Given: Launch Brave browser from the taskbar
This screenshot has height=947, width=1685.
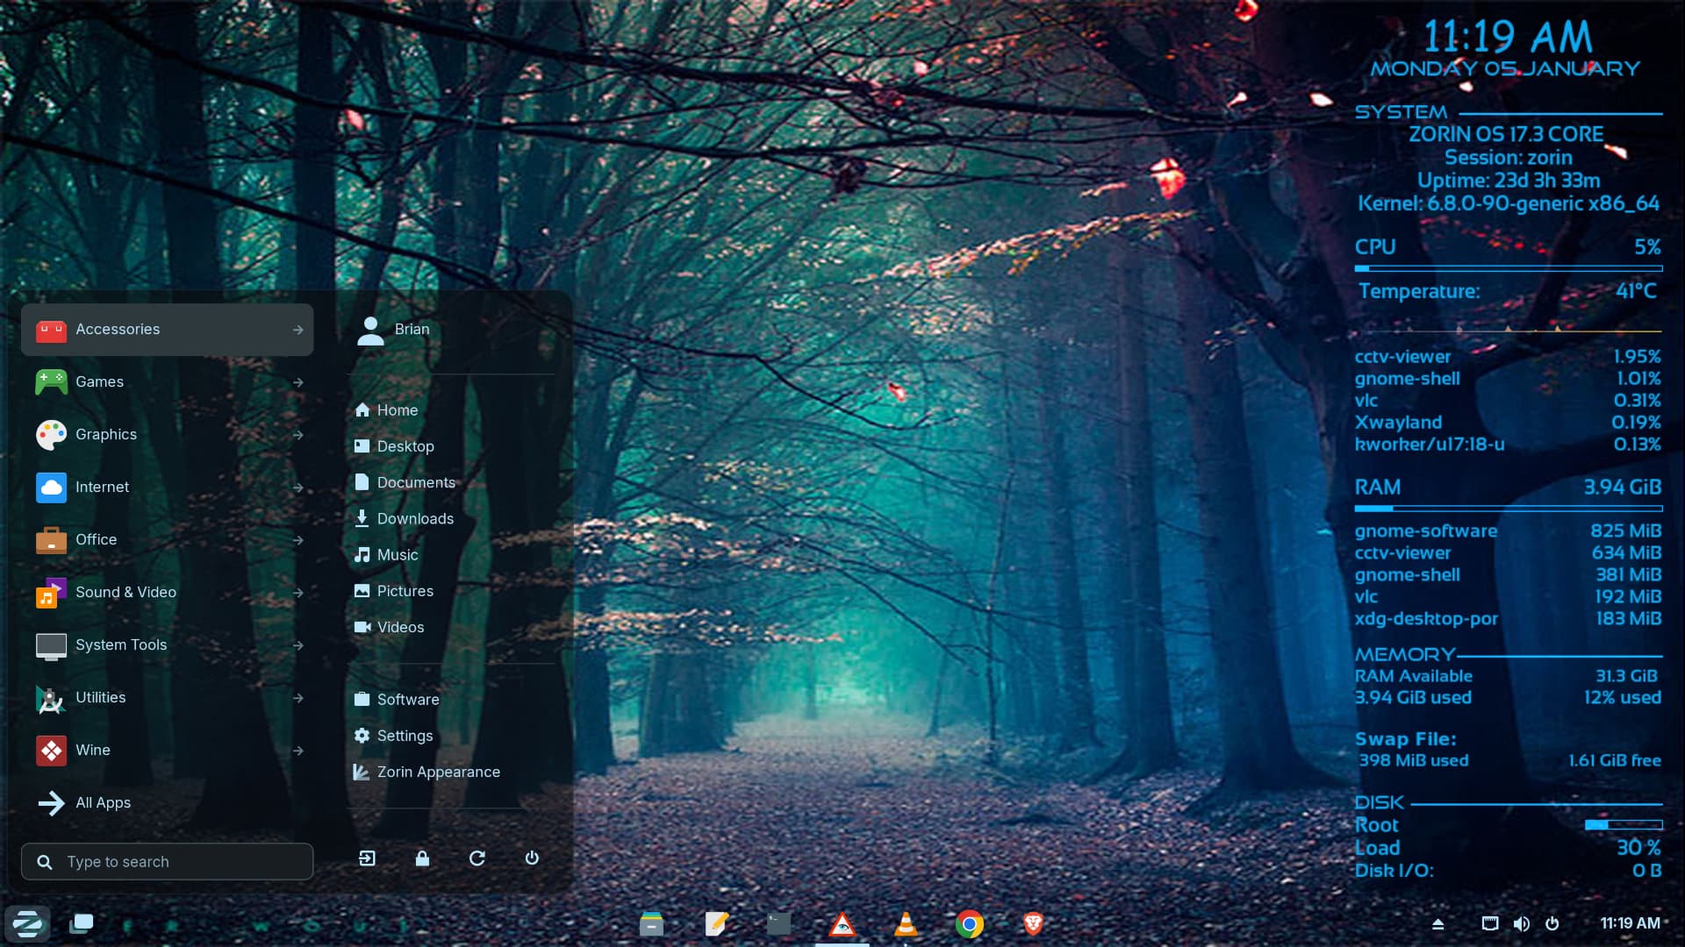Looking at the screenshot, I should coord(1033,923).
